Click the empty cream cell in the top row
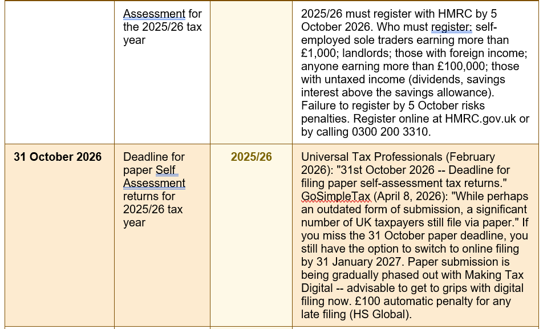543x329 pixels. [251, 72]
